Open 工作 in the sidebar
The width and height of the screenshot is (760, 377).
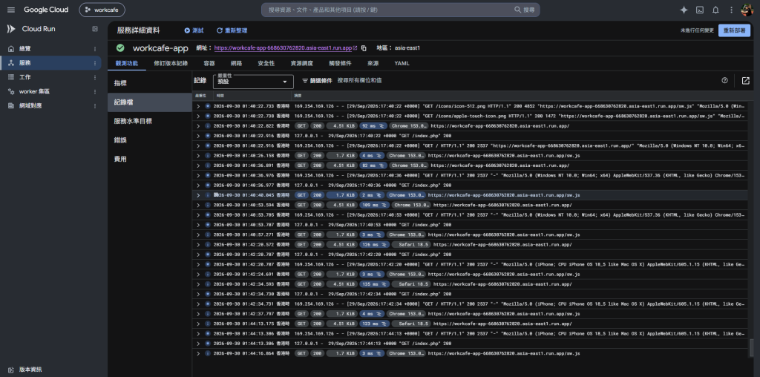pyautogui.click(x=25, y=77)
